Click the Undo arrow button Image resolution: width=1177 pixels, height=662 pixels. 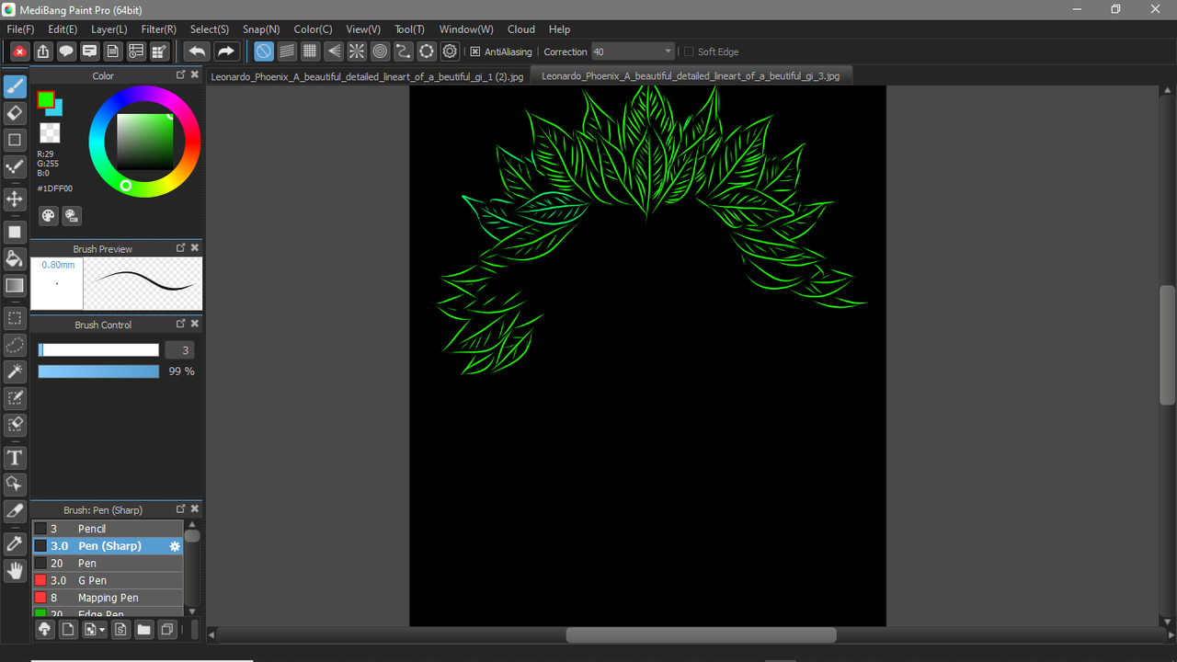pos(197,51)
